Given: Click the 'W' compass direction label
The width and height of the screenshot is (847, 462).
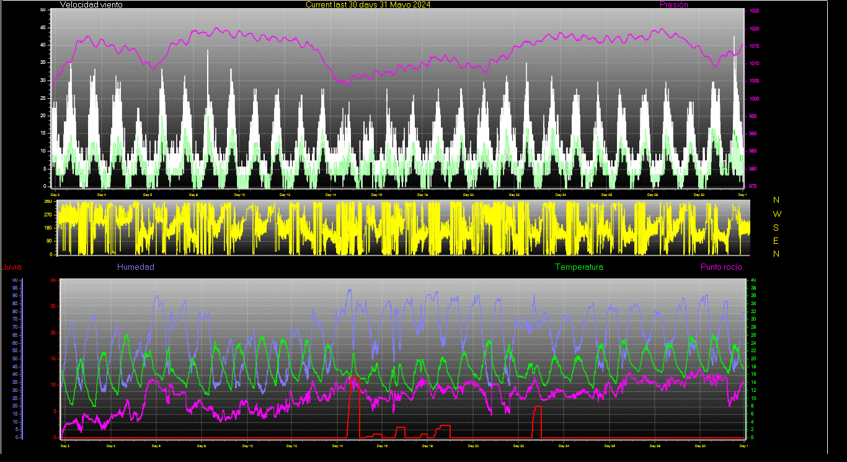Looking at the screenshot, I should (x=776, y=214).
